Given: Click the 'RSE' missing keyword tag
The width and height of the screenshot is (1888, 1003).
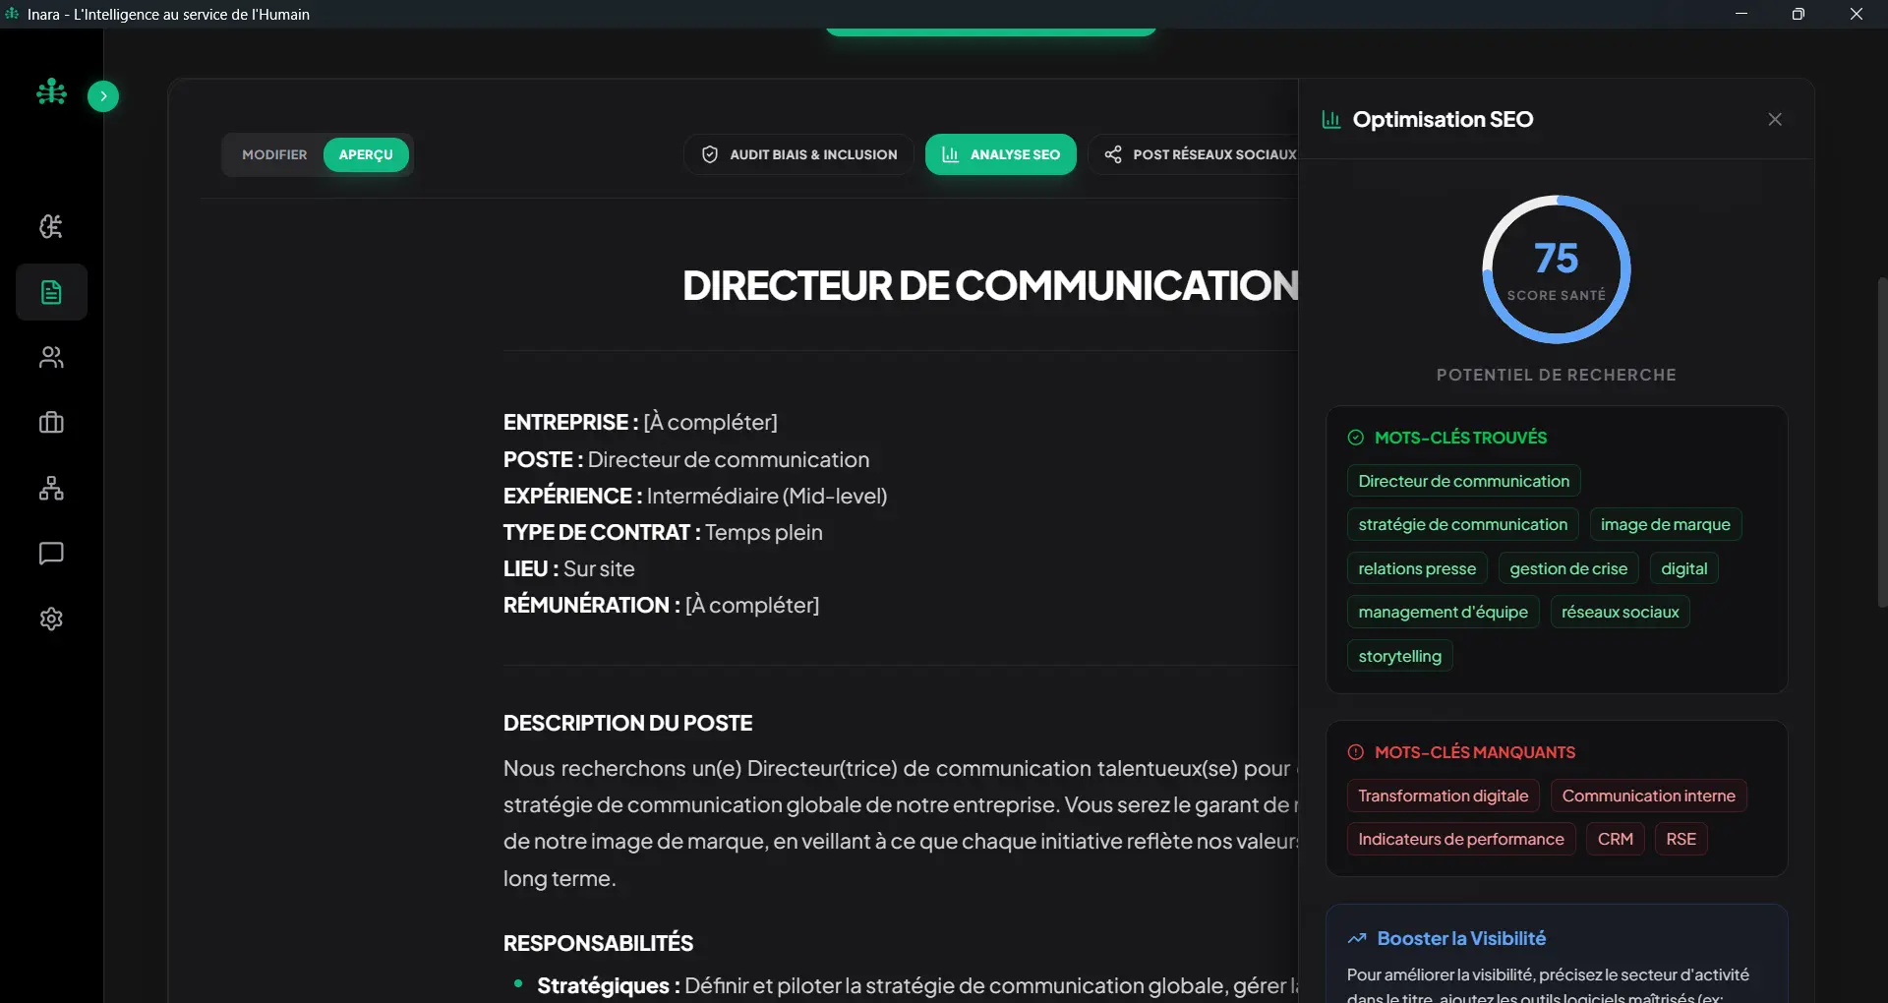Looking at the screenshot, I should click(1681, 839).
